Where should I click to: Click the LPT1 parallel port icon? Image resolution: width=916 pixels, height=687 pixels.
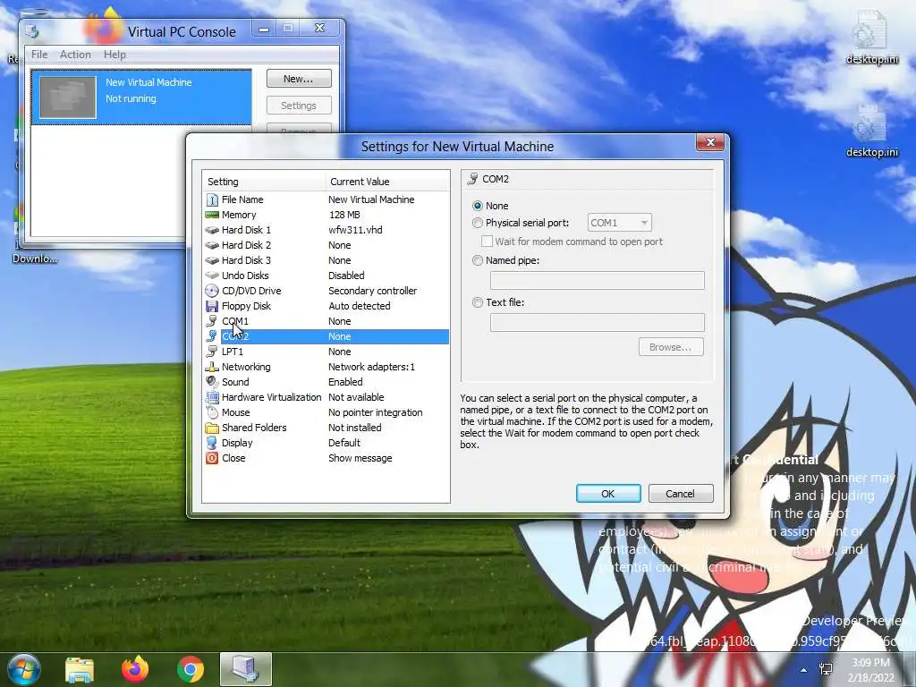pos(212,352)
